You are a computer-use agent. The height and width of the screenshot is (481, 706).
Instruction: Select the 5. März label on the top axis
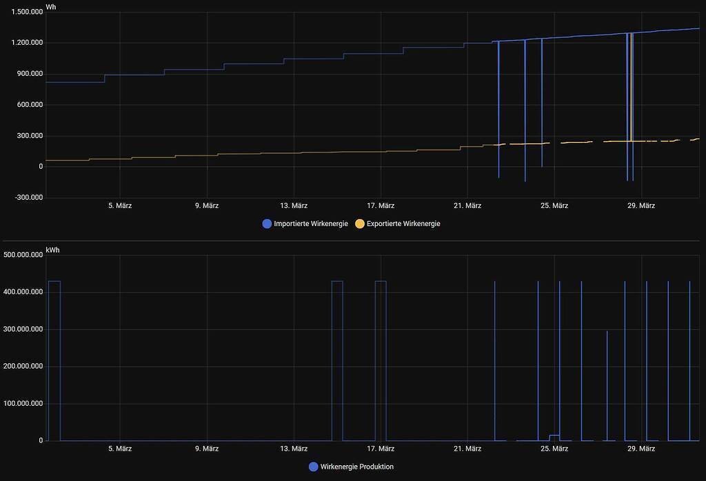point(119,205)
